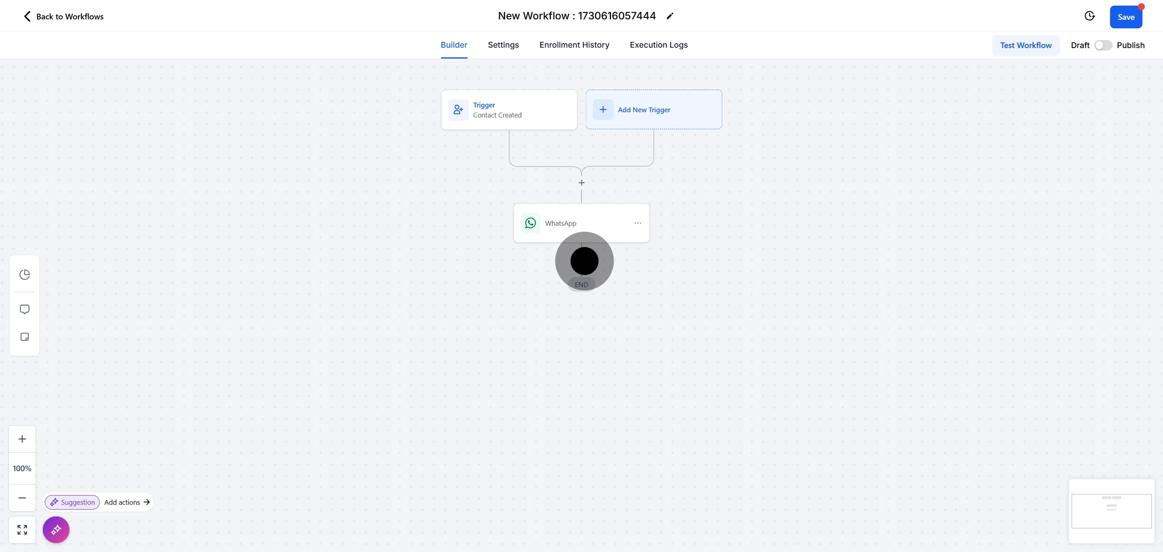Zoom in the canvas with plus
The width and height of the screenshot is (1163, 552).
tap(22, 439)
